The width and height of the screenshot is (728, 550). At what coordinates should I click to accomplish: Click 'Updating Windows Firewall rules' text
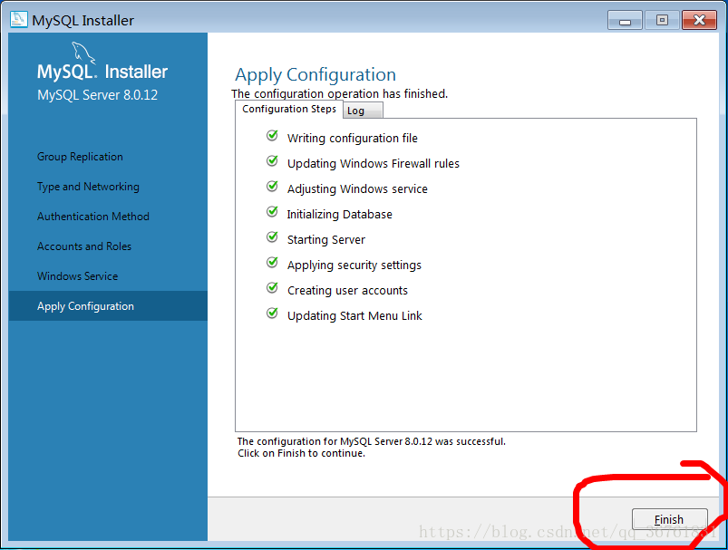click(374, 163)
